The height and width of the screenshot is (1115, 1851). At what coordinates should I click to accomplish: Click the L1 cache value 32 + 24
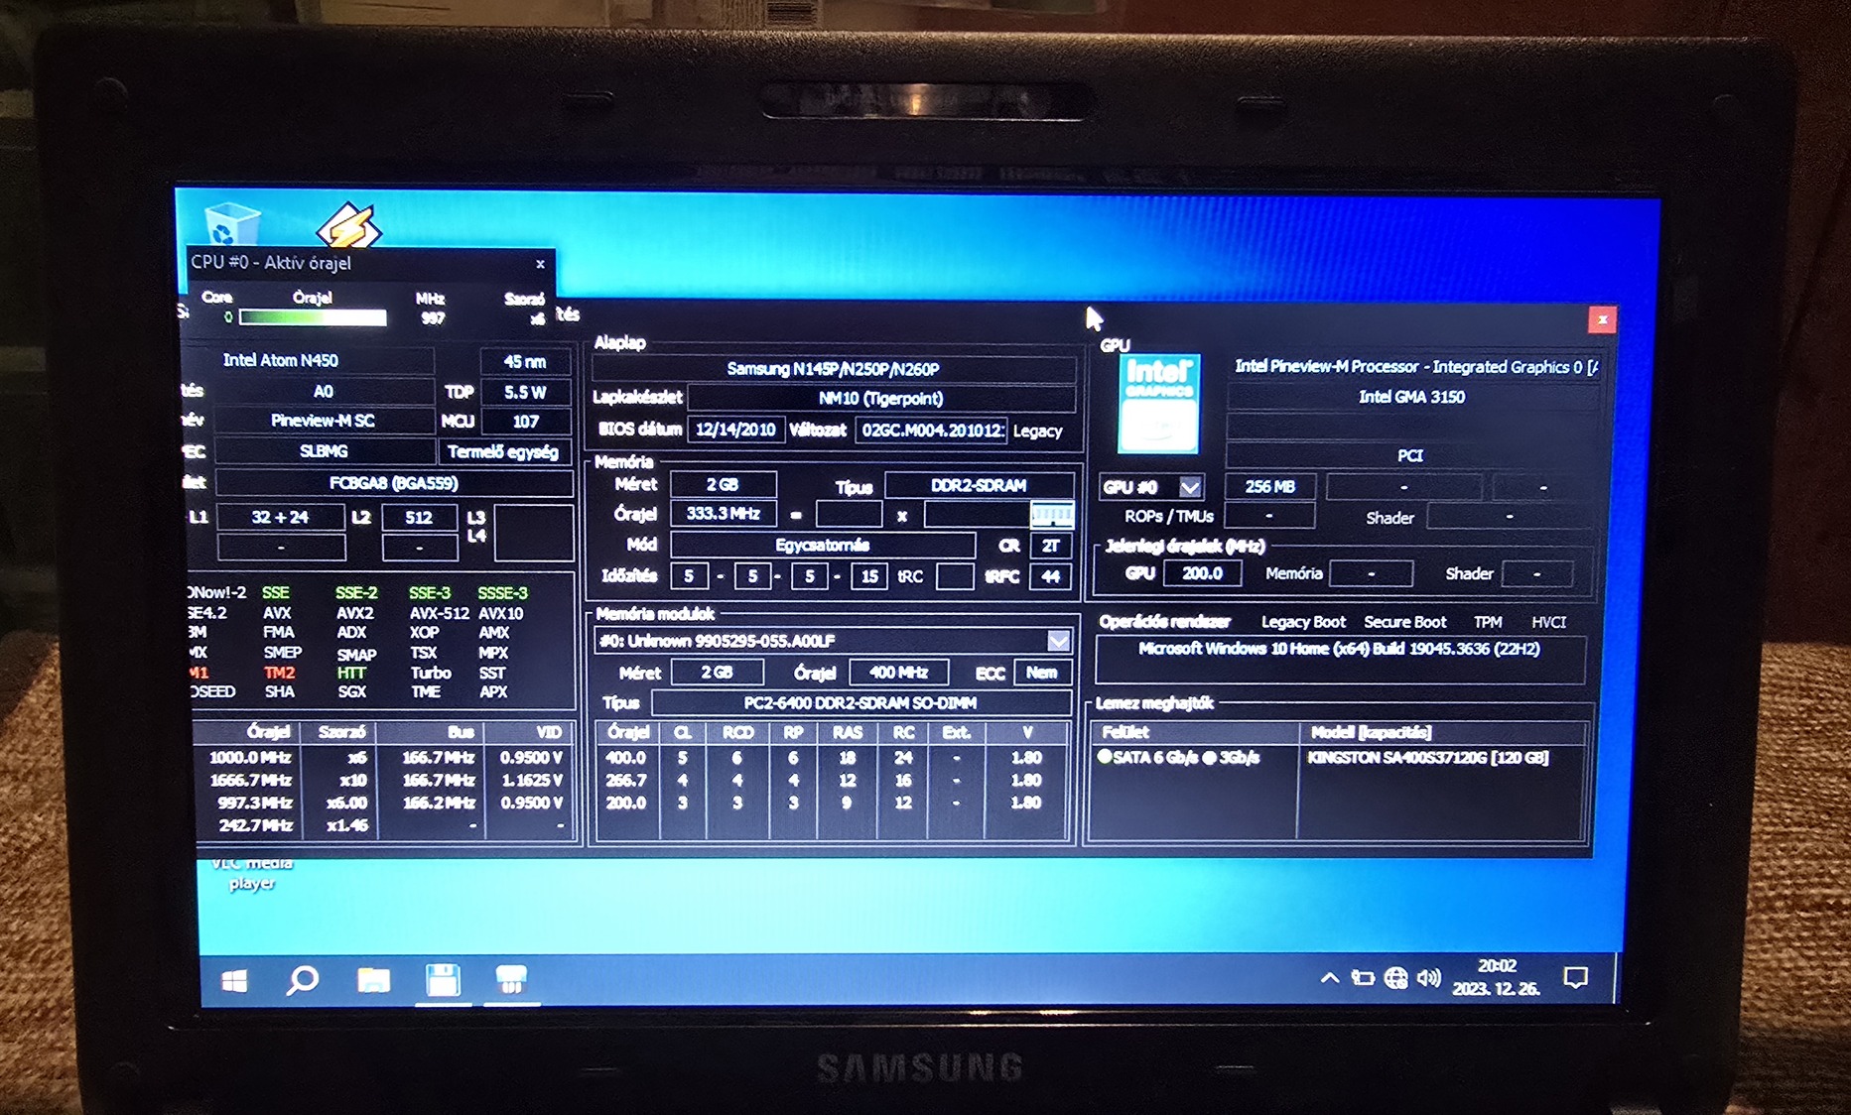(281, 517)
